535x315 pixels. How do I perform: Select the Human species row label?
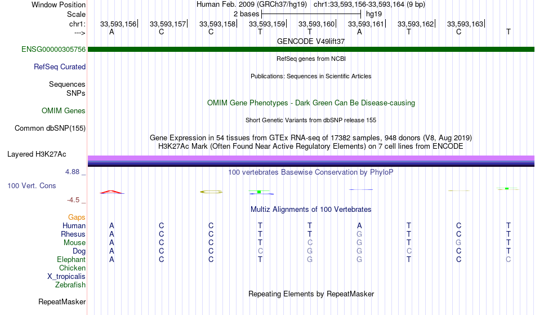pyautogui.click(x=74, y=225)
